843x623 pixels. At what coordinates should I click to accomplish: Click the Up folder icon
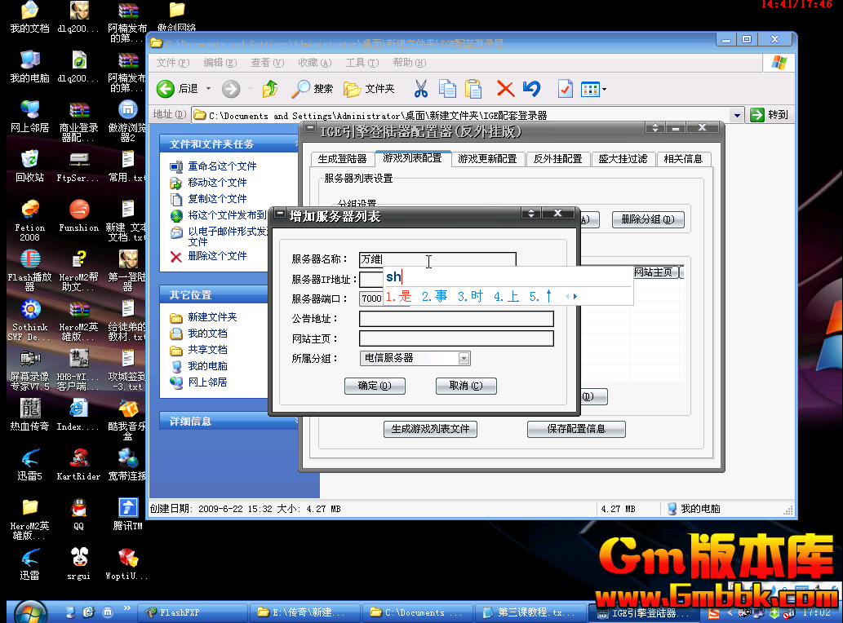tap(270, 88)
